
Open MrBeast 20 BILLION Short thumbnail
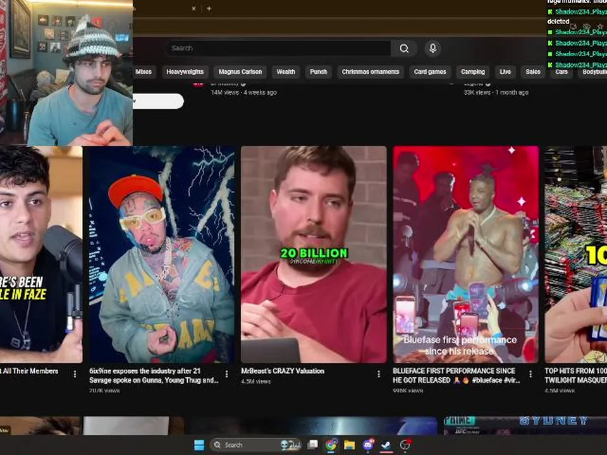(x=314, y=254)
